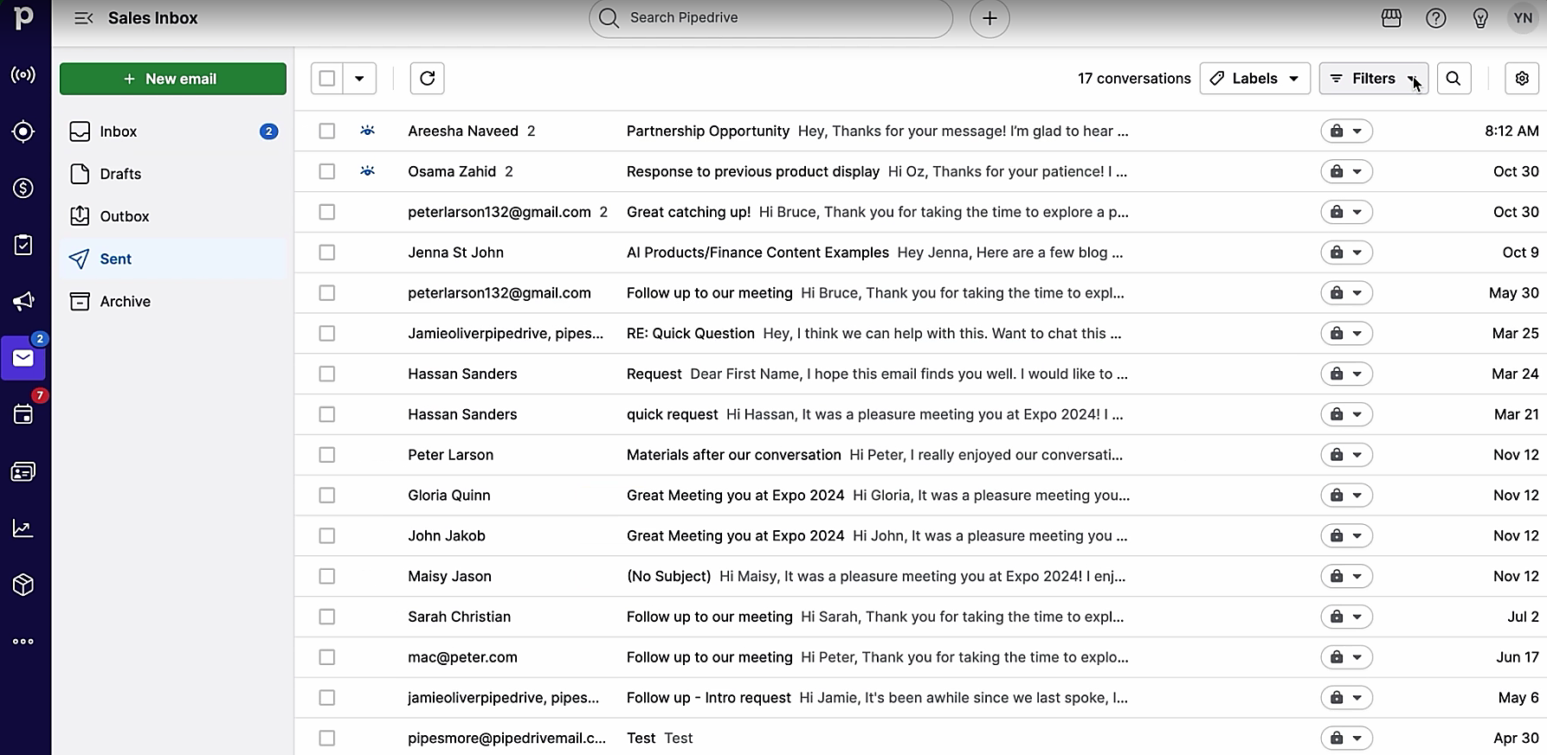This screenshot has height=755, width=1547.
Task: Click the quick add plus button
Action: [989, 18]
